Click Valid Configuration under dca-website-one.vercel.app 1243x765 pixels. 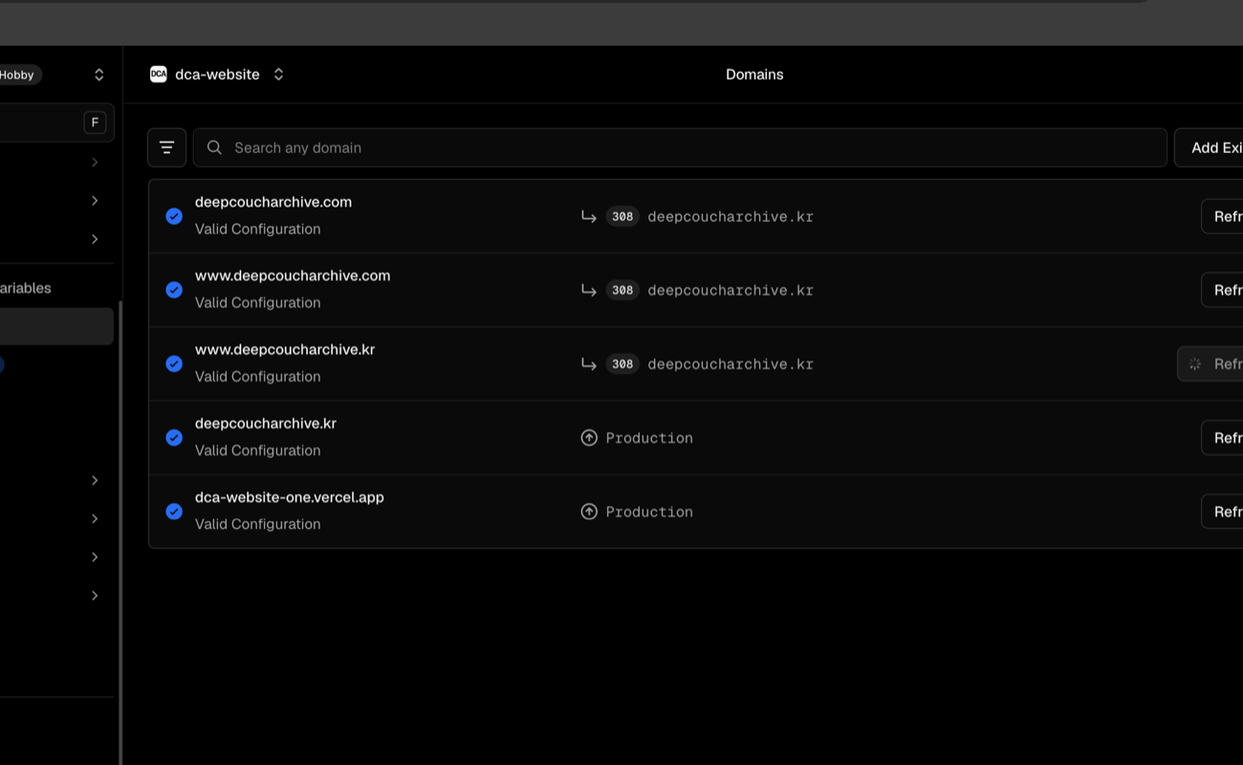coord(258,524)
